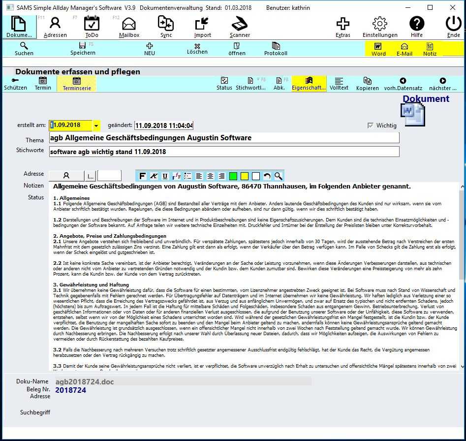Click into the Stichworte text field
The width and height of the screenshot is (466, 441).
point(224,152)
